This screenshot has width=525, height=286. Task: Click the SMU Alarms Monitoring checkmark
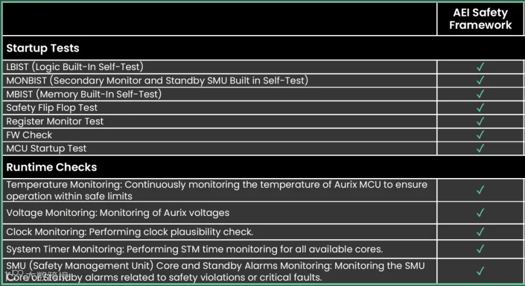(480, 271)
